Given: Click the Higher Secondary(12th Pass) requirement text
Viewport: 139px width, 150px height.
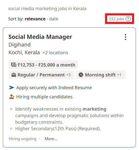Looking at the screenshot, I should point(58,129).
